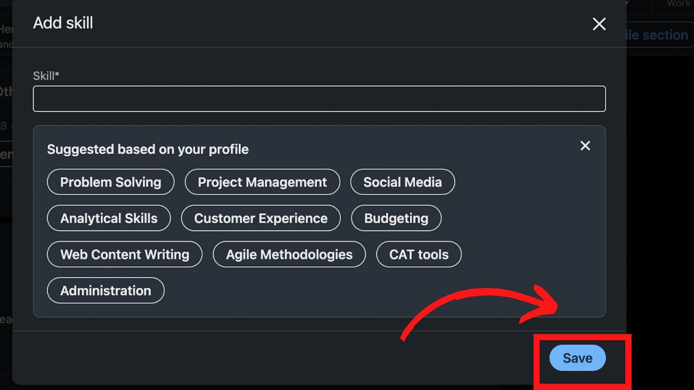Select the Agile Methodologies suggestion
Viewport: 694px width, 390px height.
(289, 254)
